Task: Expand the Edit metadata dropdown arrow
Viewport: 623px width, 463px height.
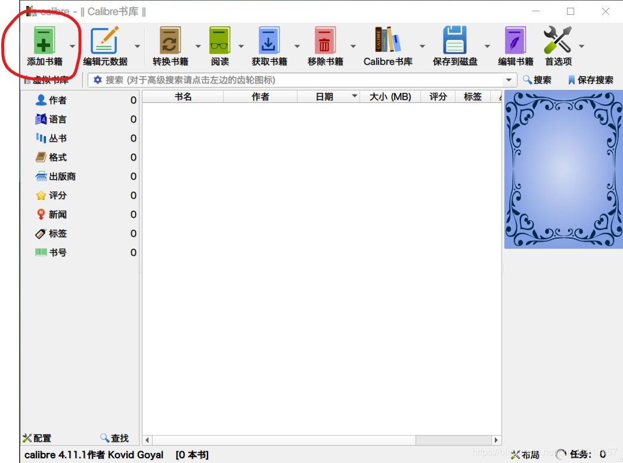Action: (x=138, y=46)
